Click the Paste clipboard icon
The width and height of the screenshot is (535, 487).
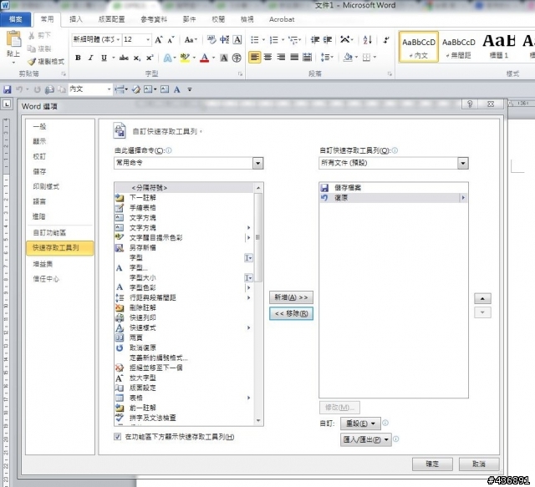tap(13, 39)
